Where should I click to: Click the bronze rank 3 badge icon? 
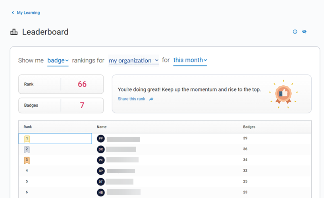(x=27, y=160)
